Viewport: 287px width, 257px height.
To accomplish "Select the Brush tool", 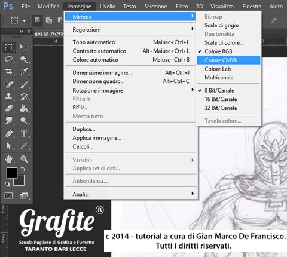I will (x=24, y=85).
